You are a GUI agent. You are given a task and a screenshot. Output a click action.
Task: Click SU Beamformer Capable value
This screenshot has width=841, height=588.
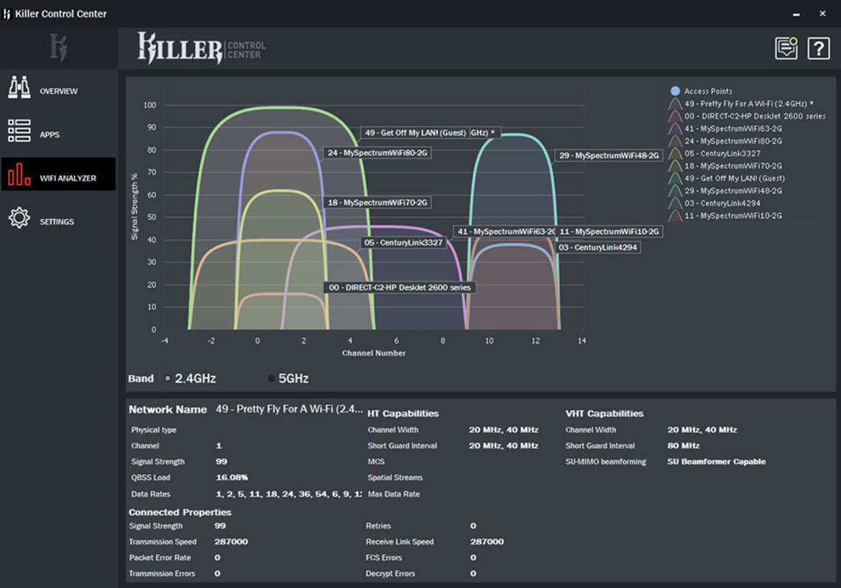(x=717, y=462)
